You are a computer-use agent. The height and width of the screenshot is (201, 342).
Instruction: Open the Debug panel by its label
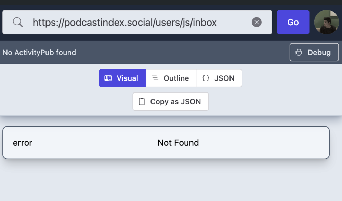pyautogui.click(x=319, y=53)
